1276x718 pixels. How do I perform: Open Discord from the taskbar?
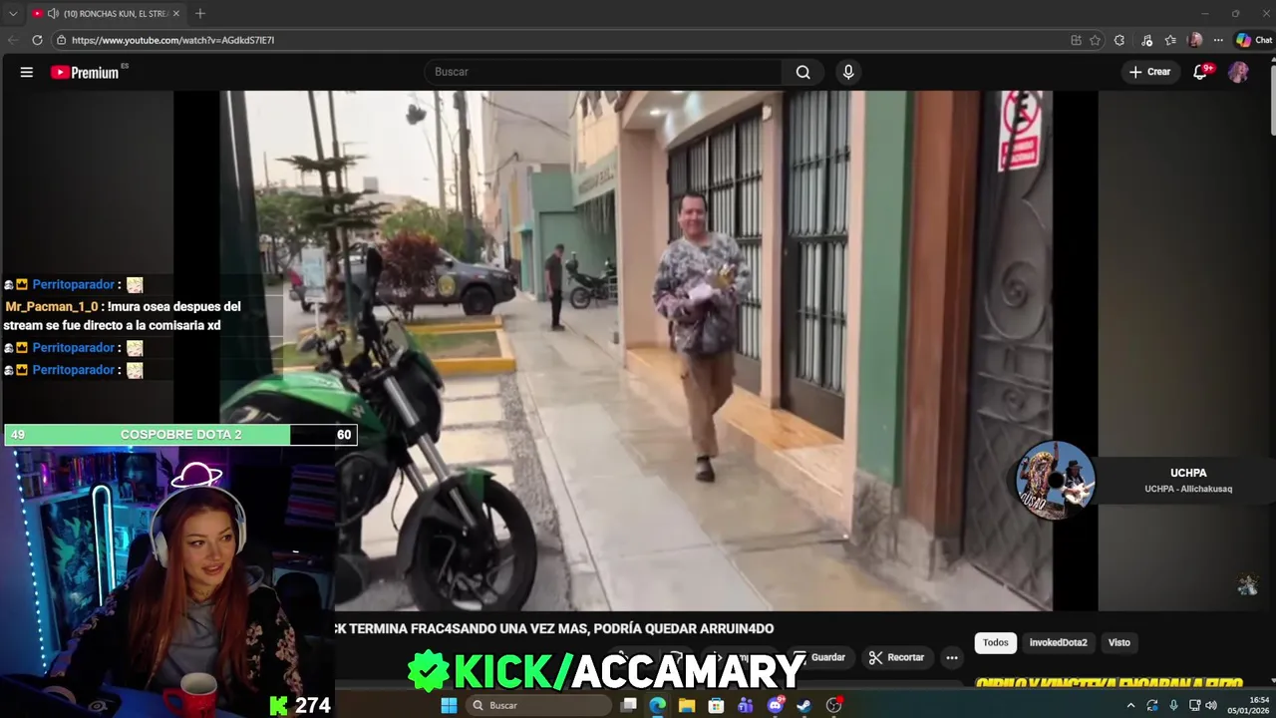coord(776,705)
